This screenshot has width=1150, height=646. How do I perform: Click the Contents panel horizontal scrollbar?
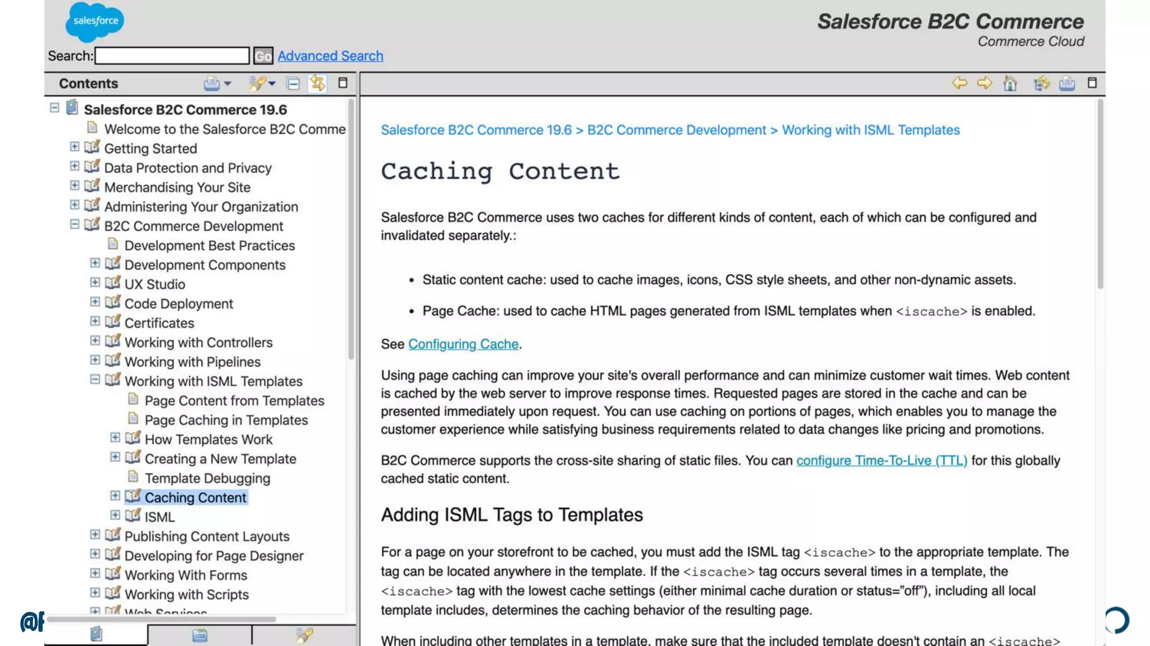click(162, 619)
